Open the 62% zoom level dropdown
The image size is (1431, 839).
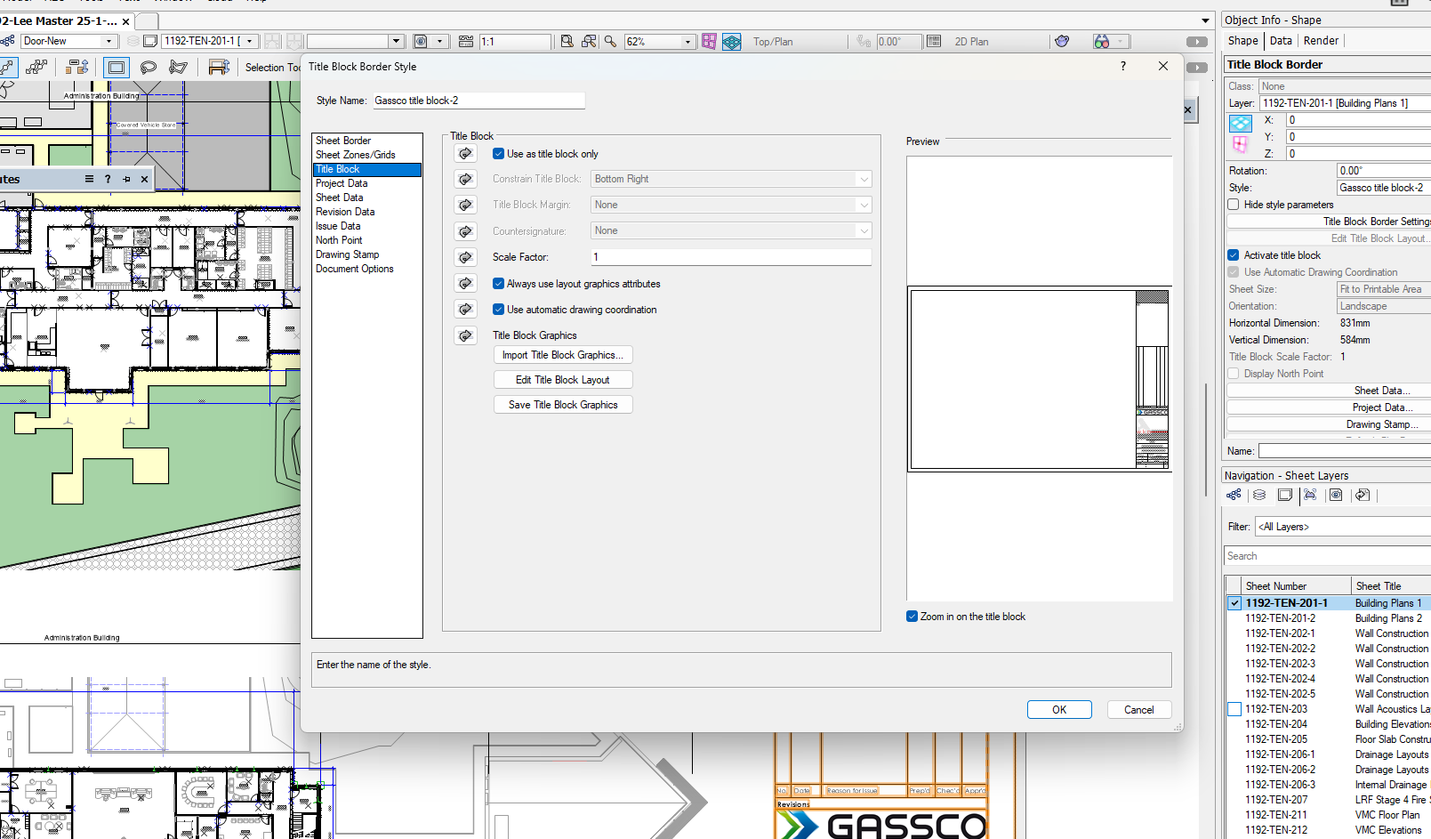(687, 42)
